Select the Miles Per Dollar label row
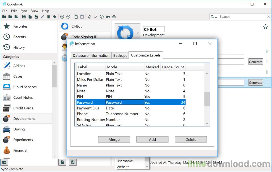The height and width of the screenshot is (172, 272). [x=131, y=80]
